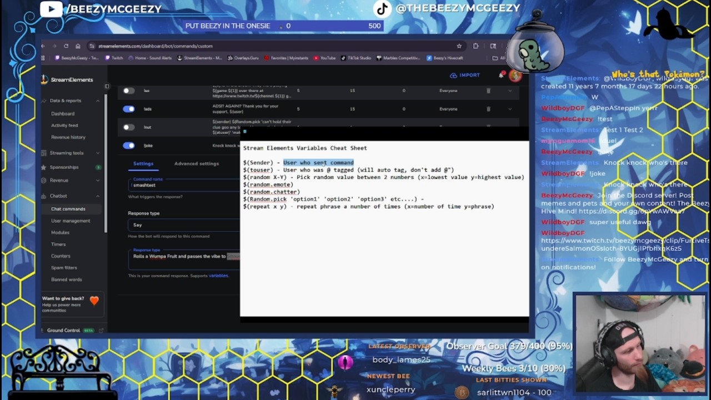Open Spam filters in the sidebar
The width and height of the screenshot is (711, 400).
[x=64, y=268]
